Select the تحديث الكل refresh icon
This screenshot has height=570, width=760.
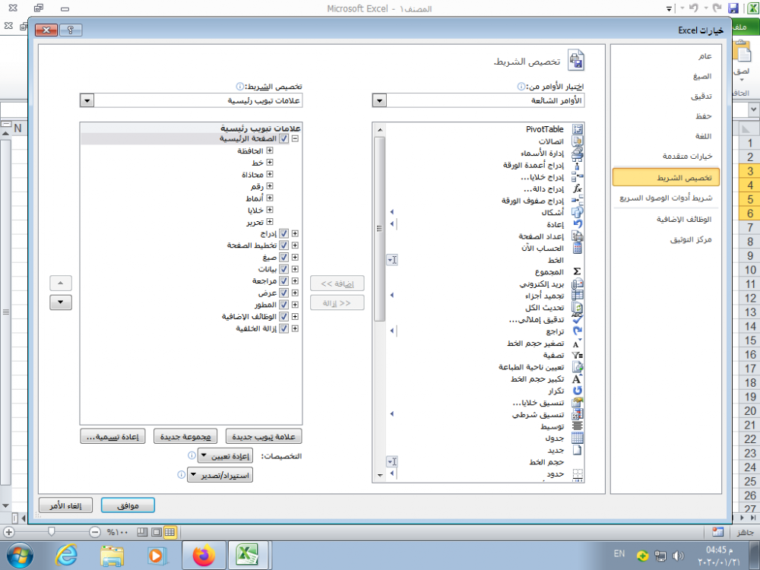(577, 308)
